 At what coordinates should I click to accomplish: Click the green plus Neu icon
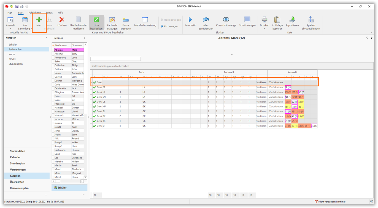[39, 20]
